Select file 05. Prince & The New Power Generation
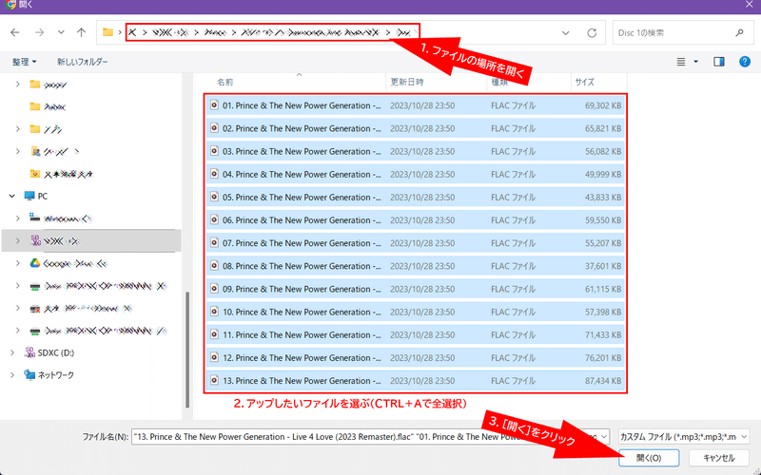 coord(415,198)
